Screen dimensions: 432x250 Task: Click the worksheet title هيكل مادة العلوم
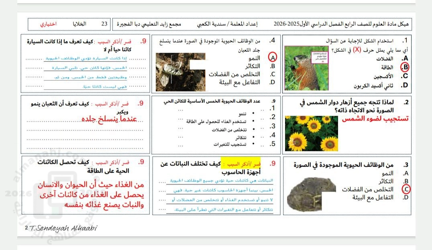click(388, 24)
